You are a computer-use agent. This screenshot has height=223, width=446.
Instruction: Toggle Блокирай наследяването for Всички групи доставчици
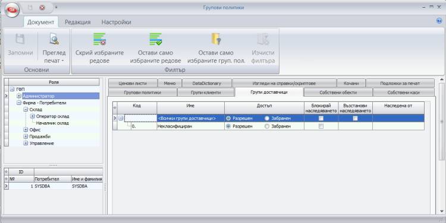coord(321,118)
